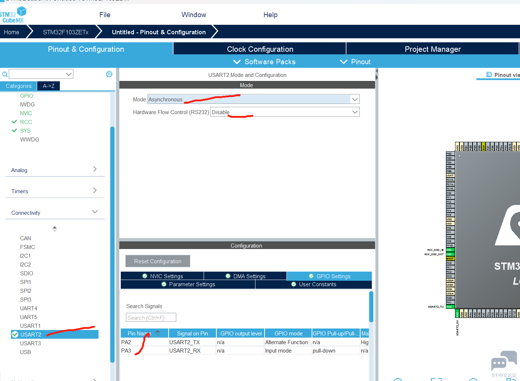Select USB under Connectivity
The image size is (520, 381).
[x=26, y=352]
